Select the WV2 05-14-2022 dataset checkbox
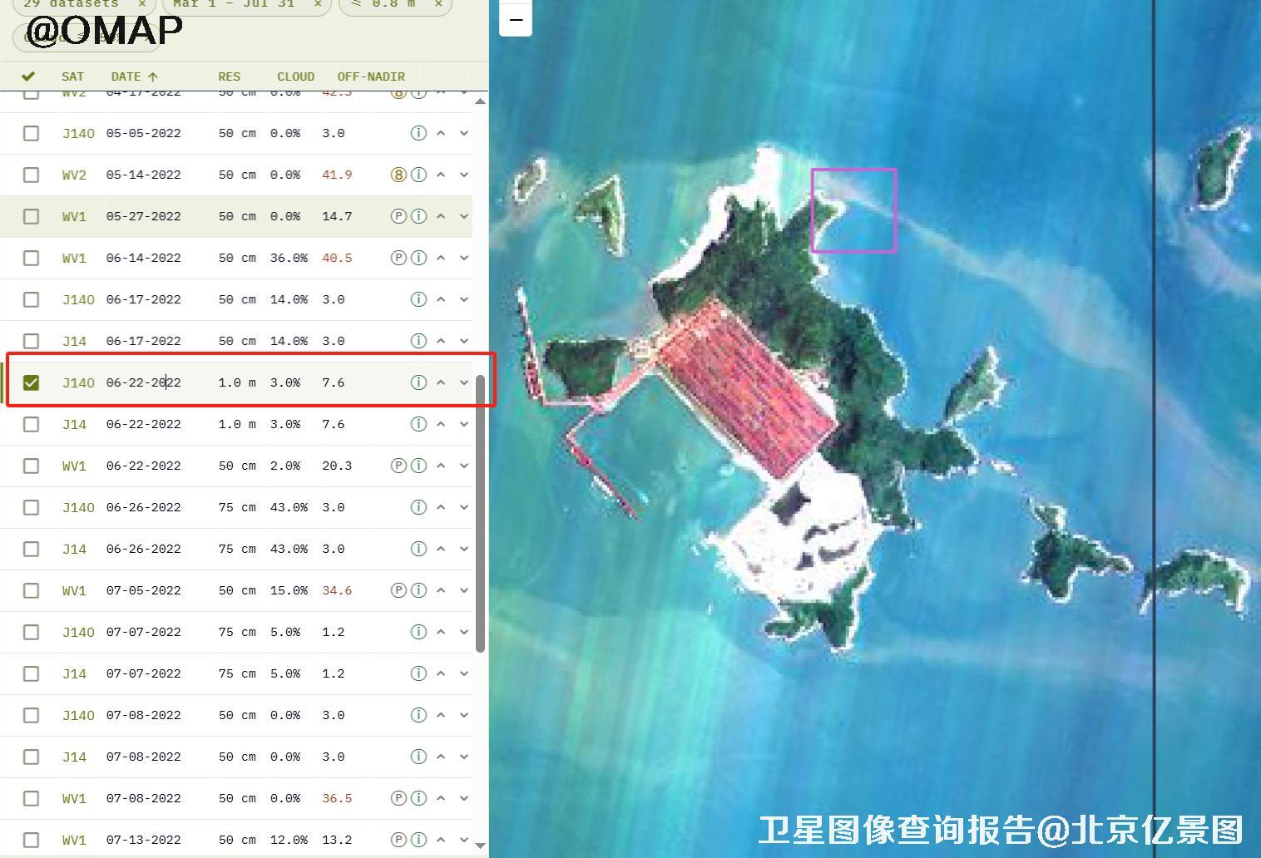This screenshot has width=1261, height=858. tap(31, 175)
